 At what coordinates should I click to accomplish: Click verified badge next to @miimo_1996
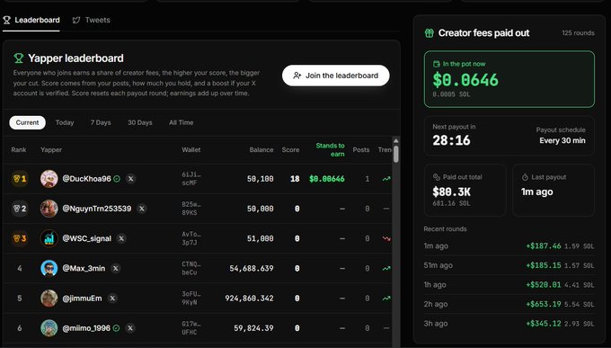(116, 328)
